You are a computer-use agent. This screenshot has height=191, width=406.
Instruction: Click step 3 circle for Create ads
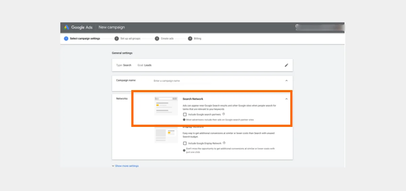point(157,38)
